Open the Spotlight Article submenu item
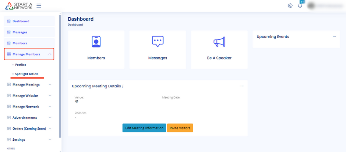The height and width of the screenshot is (152, 346). 27,74
